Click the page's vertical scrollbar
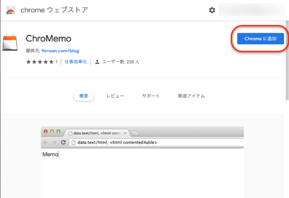The width and height of the screenshot is (289, 198). pyautogui.click(x=287, y=60)
